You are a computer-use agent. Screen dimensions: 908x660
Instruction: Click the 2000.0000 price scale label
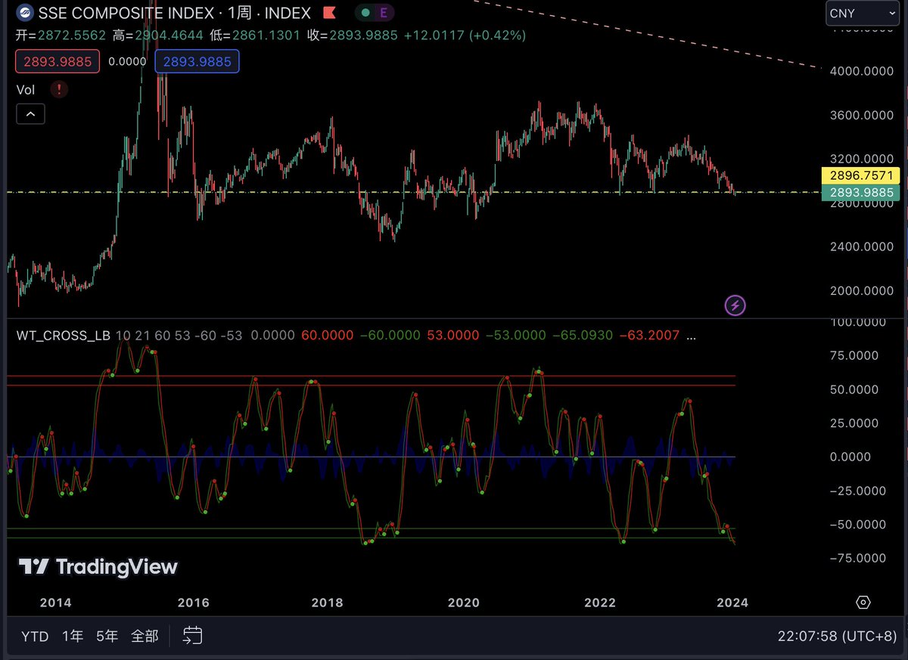point(862,291)
